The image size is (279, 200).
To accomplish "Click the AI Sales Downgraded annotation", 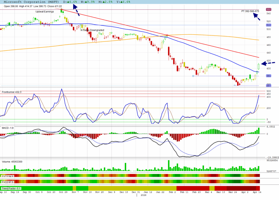I will click(92, 30).
